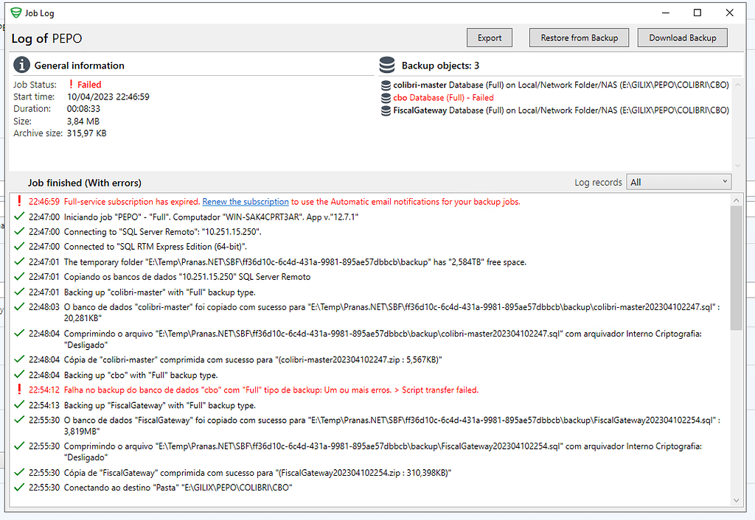Click the database icon beside cbo entry
755x520 pixels.
pos(387,96)
